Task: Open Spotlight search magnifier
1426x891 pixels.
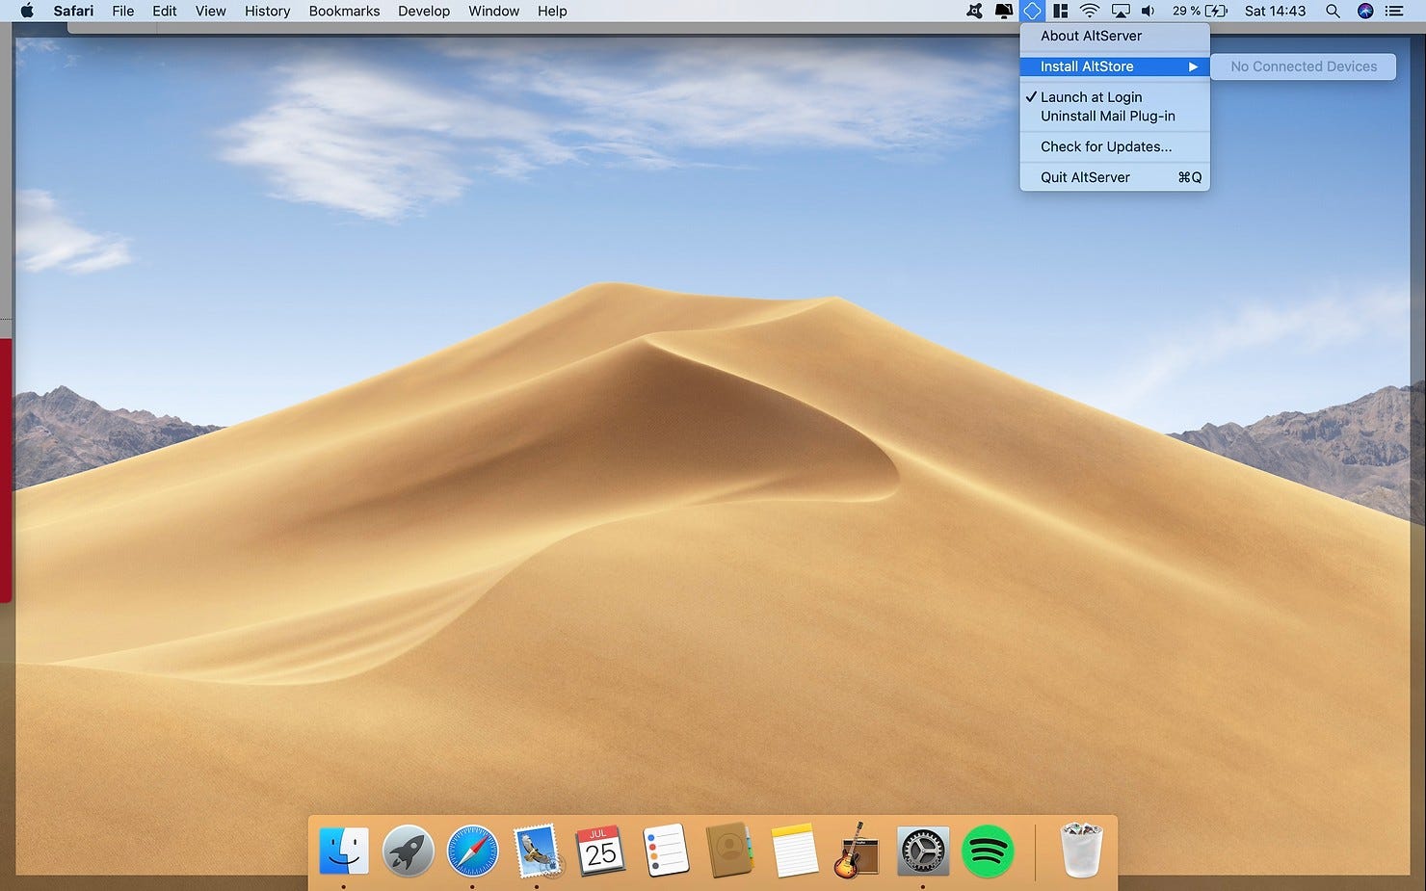Action: 1333,11
